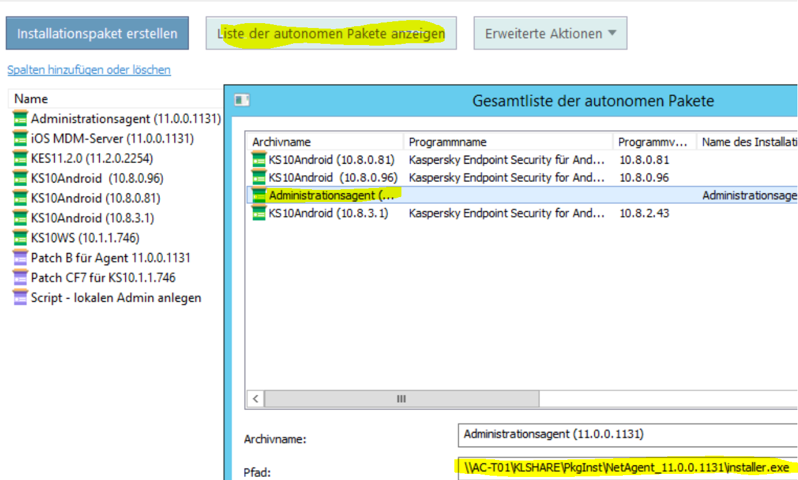Select KS10WS (10.1.1.746) row
The width and height of the screenshot is (798, 480).
click(85, 238)
